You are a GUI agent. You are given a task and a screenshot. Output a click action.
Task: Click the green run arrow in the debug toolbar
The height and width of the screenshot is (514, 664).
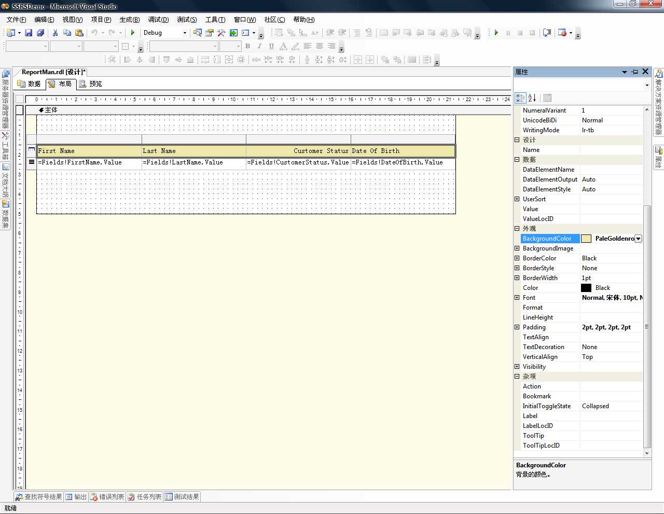point(496,33)
